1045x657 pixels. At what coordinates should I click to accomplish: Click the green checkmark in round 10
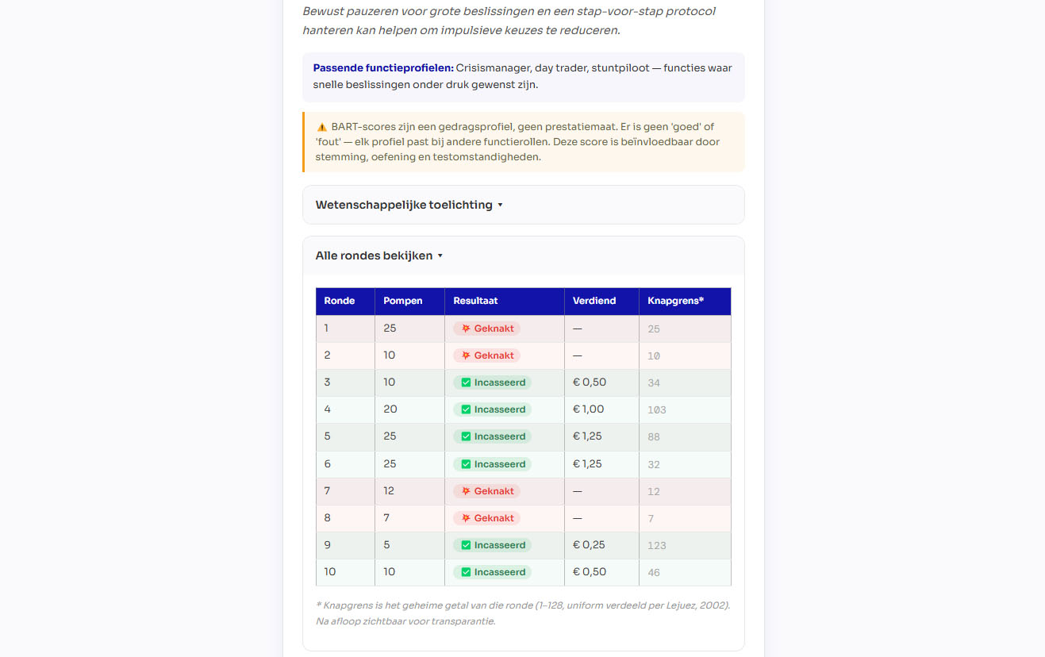point(466,572)
